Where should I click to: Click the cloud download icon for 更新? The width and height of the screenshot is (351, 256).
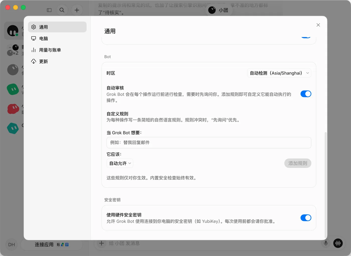(34, 62)
